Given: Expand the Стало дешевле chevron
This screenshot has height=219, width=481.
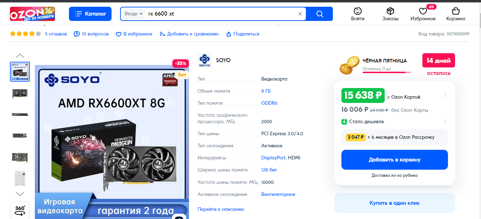Looking at the screenshot, I should 445,122.
